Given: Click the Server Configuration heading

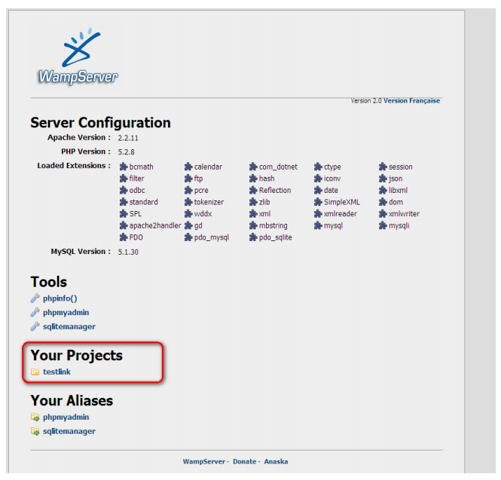Looking at the screenshot, I should [x=101, y=123].
